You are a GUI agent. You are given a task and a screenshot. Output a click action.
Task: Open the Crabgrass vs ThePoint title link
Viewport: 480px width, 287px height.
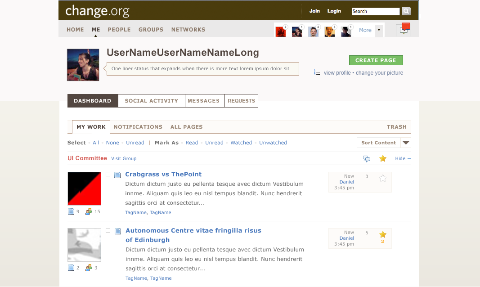pos(163,175)
